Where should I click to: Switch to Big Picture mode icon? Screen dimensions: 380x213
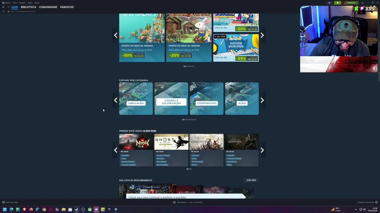pos(362,3)
